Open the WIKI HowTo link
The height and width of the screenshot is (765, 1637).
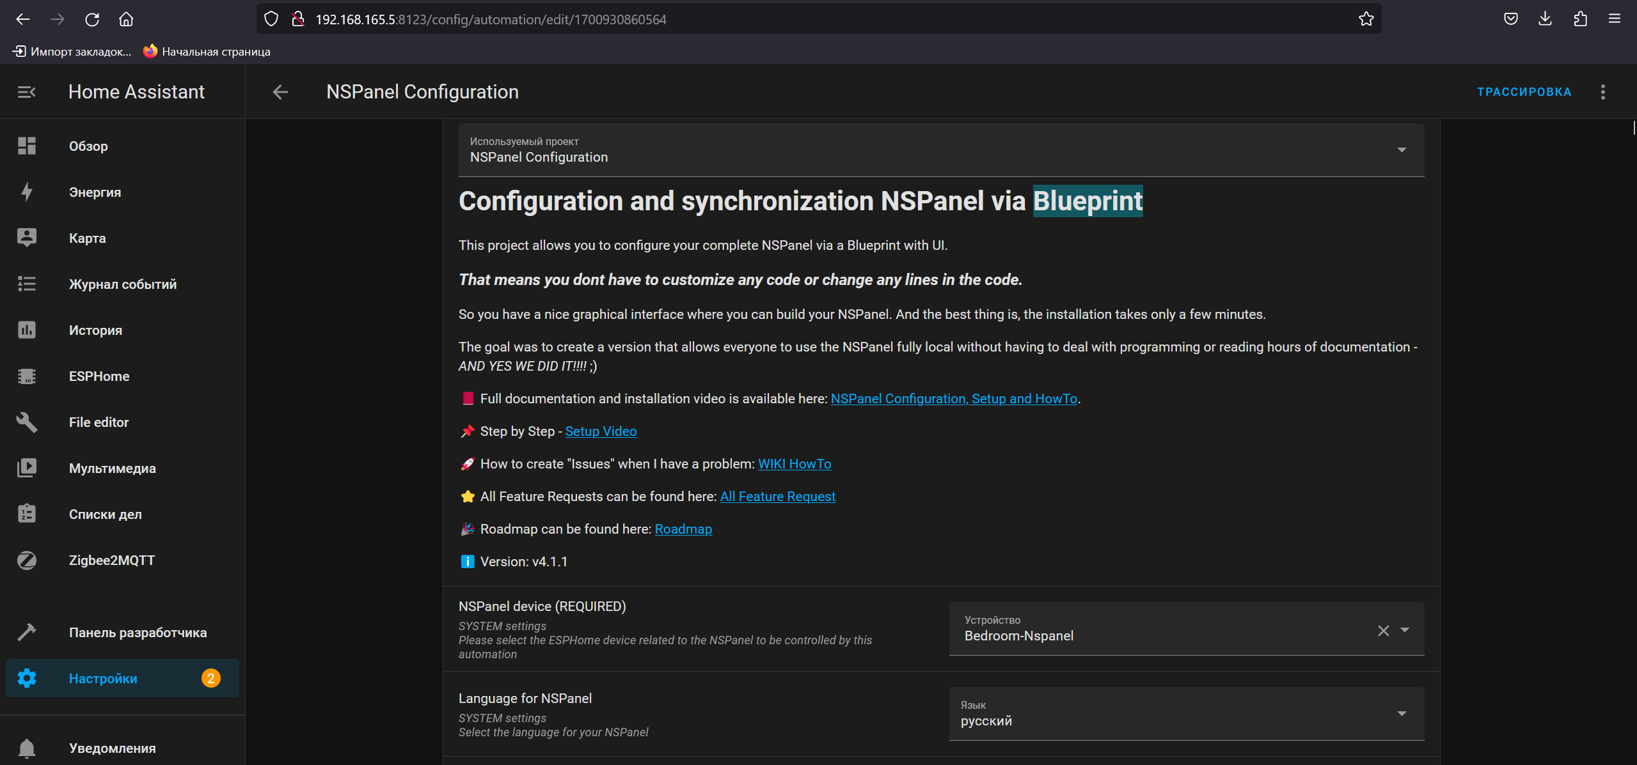click(795, 464)
